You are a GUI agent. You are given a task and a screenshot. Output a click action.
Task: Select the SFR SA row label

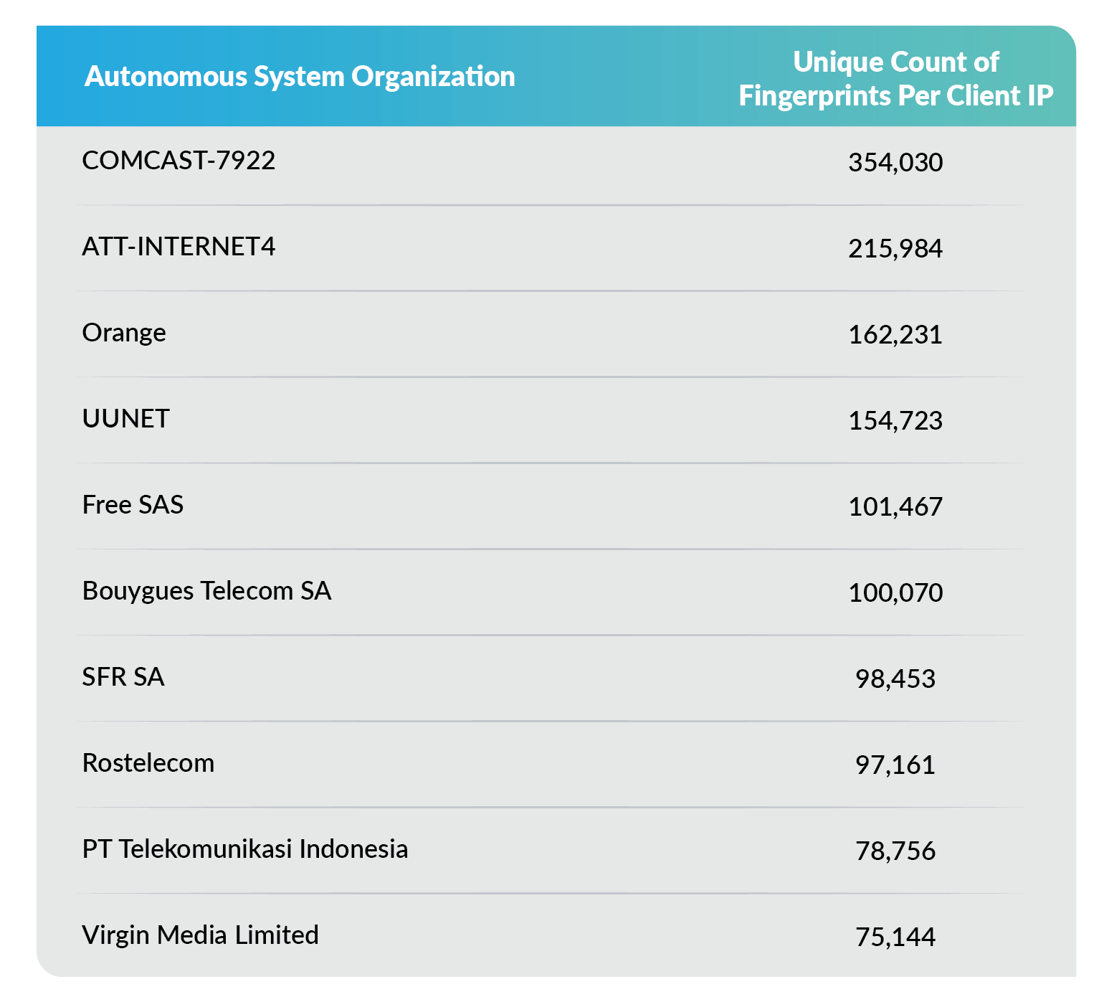123,677
